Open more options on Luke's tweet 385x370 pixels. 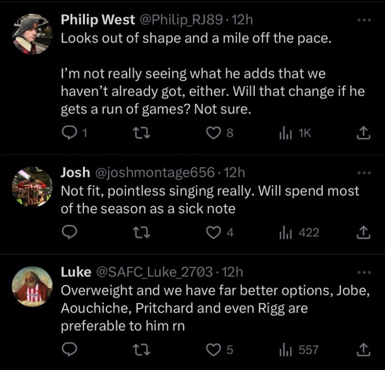tap(363, 273)
